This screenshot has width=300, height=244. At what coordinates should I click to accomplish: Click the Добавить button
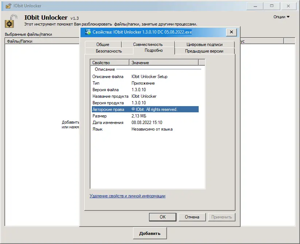[x=150, y=233]
